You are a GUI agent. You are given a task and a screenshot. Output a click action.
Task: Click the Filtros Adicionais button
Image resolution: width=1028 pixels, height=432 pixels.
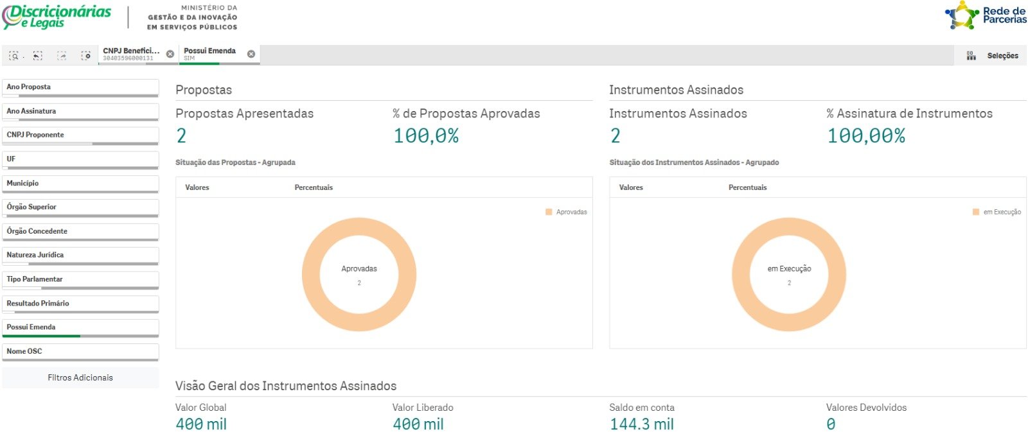80,378
